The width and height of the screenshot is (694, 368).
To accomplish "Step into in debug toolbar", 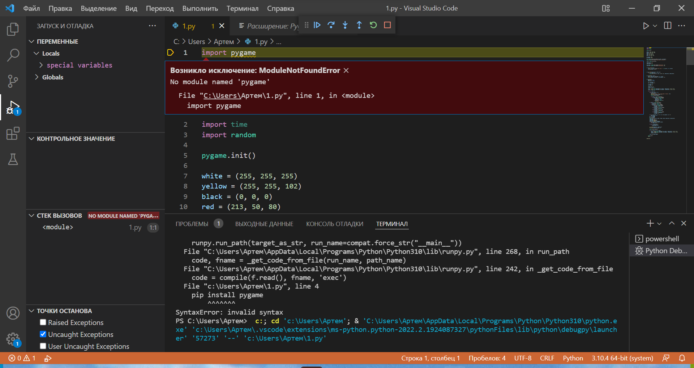I will pos(345,25).
